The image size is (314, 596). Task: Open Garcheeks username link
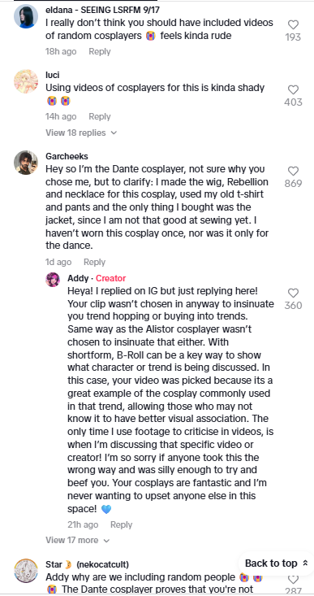tap(67, 156)
